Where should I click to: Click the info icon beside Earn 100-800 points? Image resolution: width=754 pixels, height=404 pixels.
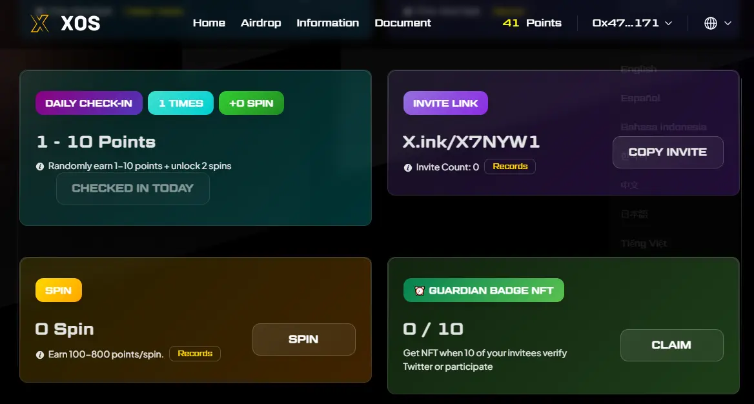point(41,355)
